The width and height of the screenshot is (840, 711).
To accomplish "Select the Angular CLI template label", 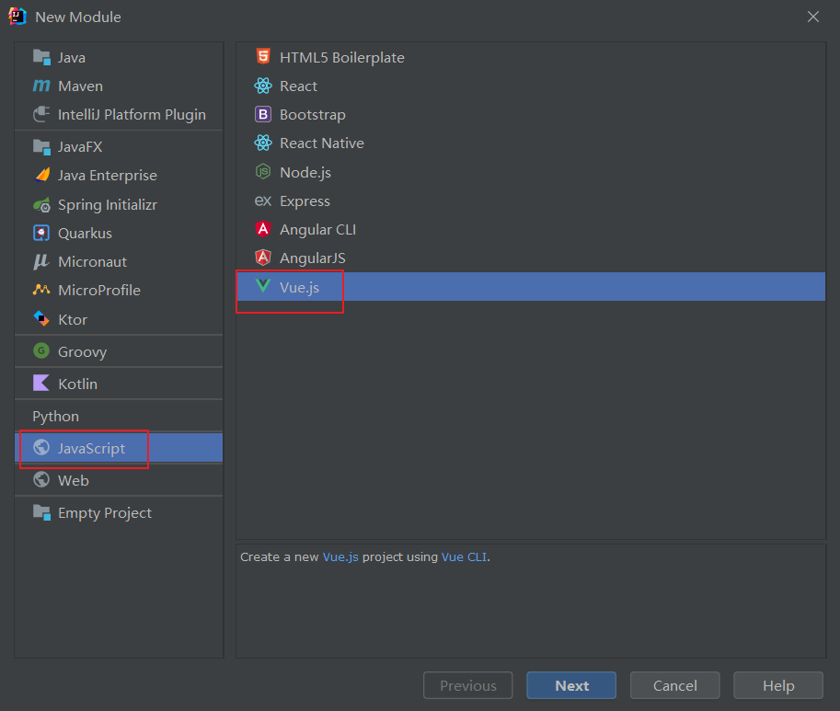I will click(x=317, y=229).
